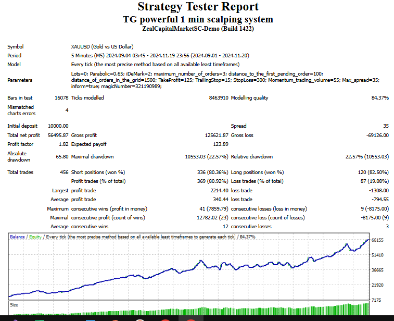Screen dimensions: 394x321
Task: Select the Expected payoff label
Action: (88, 144)
